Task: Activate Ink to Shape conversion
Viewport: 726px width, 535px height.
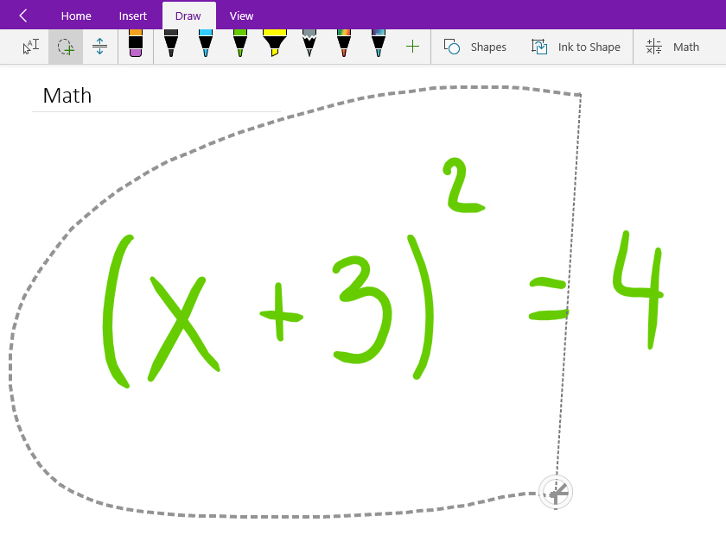Action: click(x=576, y=47)
